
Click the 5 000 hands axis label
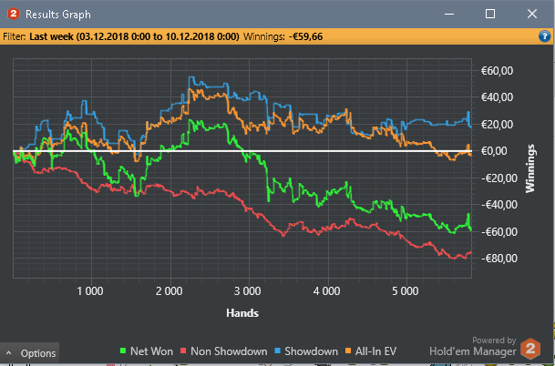click(405, 291)
